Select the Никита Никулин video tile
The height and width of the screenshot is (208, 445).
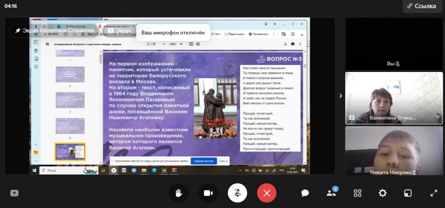(394, 151)
